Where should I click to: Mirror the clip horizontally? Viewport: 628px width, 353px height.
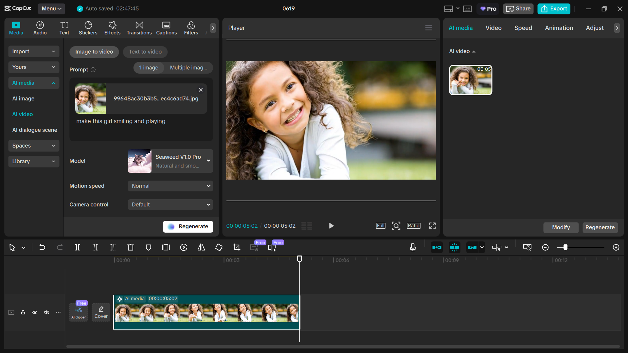tap(201, 247)
